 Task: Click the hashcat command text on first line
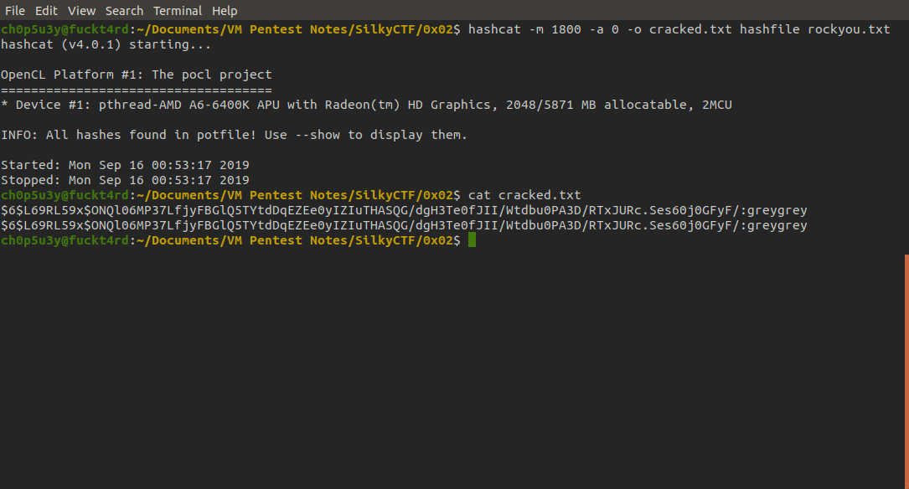click(679, 29)
